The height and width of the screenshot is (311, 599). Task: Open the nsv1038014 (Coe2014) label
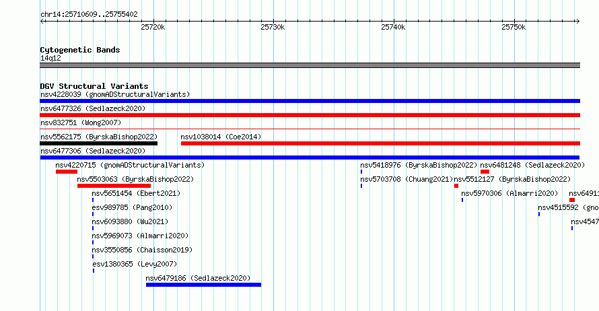[221, 137]
